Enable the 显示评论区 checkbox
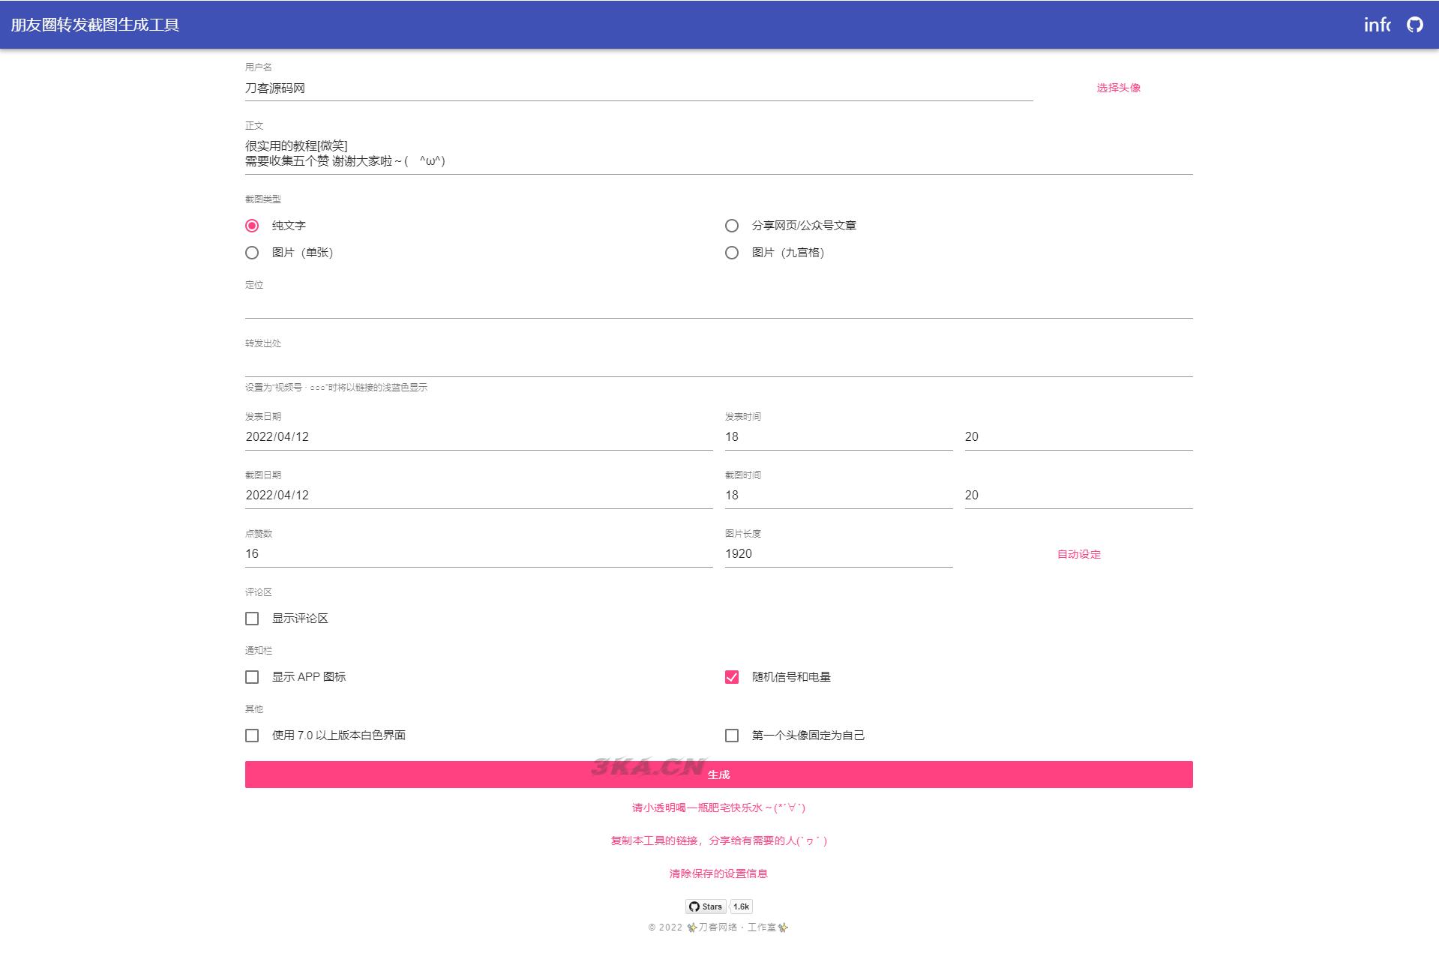The image size is (1439, 953). (x=252, y=619)
